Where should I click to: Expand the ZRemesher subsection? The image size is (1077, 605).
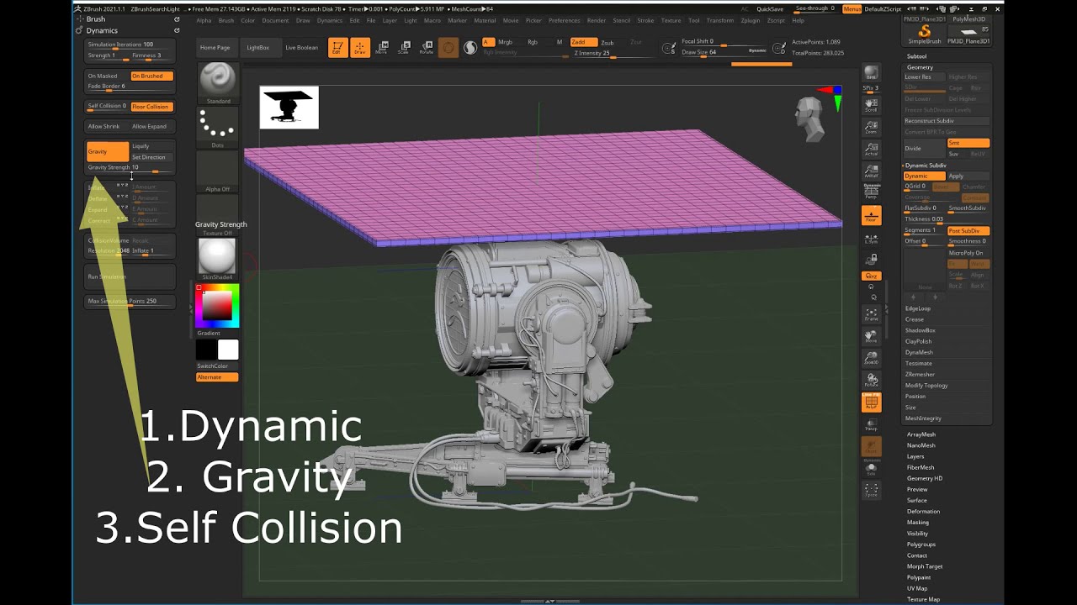tap(920, 374)
